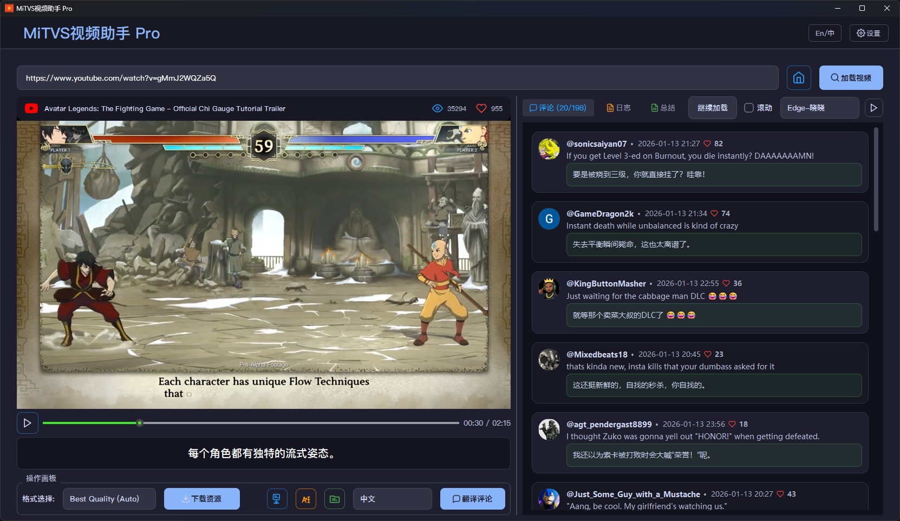Click the YouTube logo beside video title
The image size is (900, 521).
31,108
